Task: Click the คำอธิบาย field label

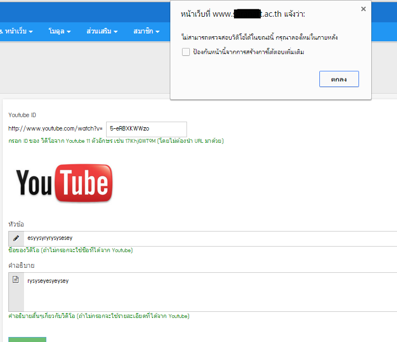Action: (22, 266)
